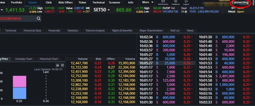The image size is (255, 106).
Task: Open the Bids Offers tab
Action: (x=66, y=3)
